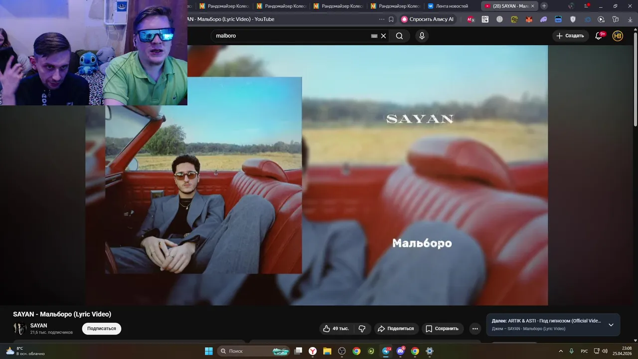Open the play-circle media extension icon

tap(601, 19)
